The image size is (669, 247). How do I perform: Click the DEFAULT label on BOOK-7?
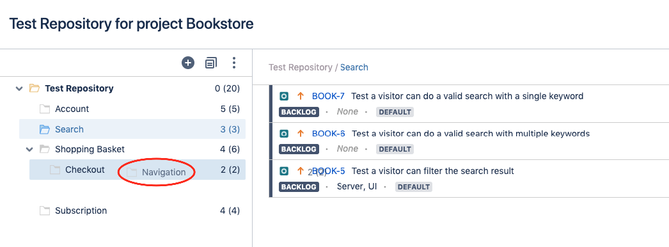(x=395, y=112)
